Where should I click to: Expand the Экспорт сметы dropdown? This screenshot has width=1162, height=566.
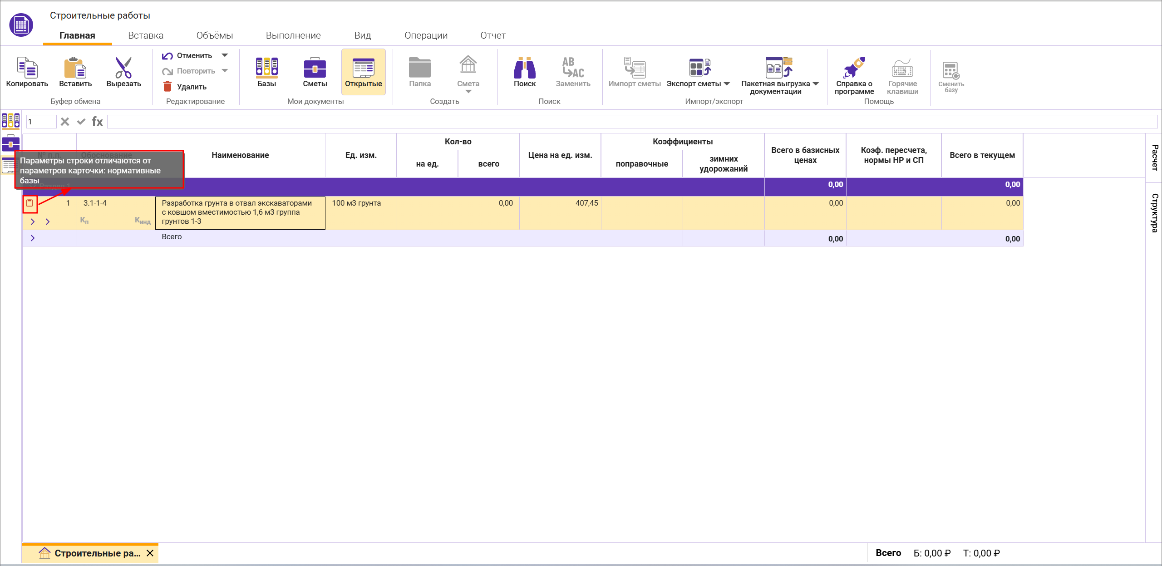click(x=727, y=84)
